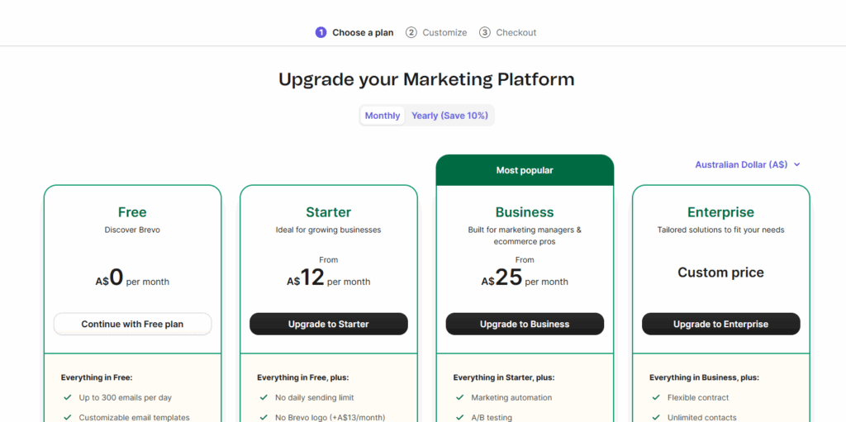
Task: Go to the Checkout step
Action: point(516,33)
